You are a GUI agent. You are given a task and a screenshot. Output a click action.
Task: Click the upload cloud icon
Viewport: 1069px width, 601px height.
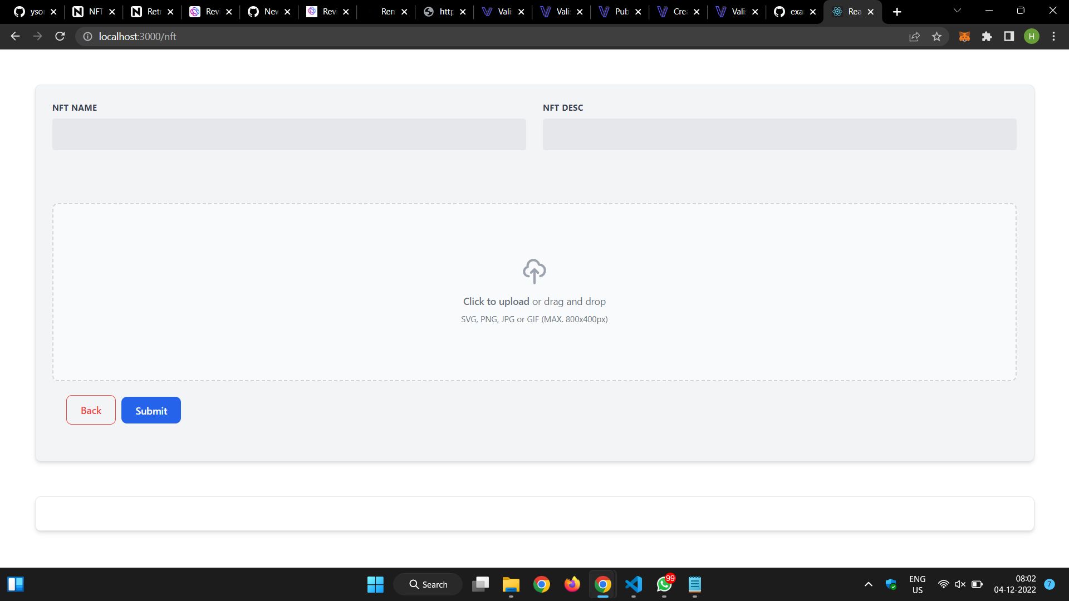534,271
